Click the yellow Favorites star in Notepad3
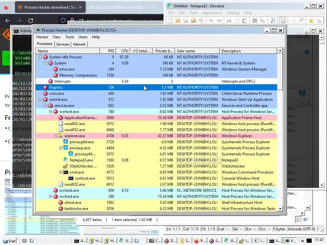The image size is (327, 245). 311,20
